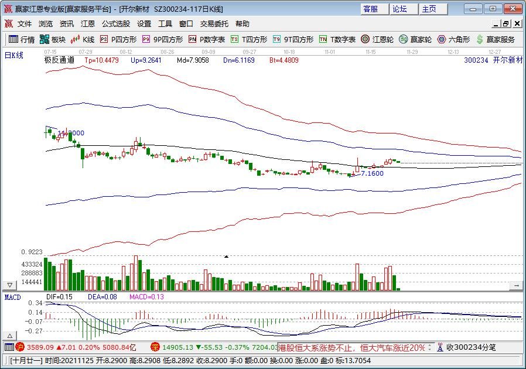Click the 极反通道 indicator label
The image size is (526, 369).
pyautogui.click(x=59, y=60)
